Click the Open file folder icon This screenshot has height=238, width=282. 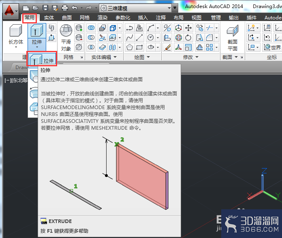click(36, 8)
